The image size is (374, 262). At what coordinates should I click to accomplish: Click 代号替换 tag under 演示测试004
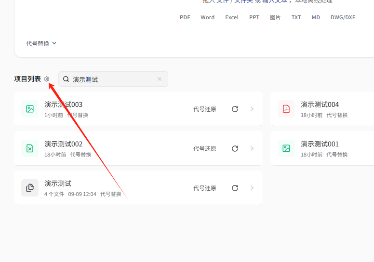[337, 115]
